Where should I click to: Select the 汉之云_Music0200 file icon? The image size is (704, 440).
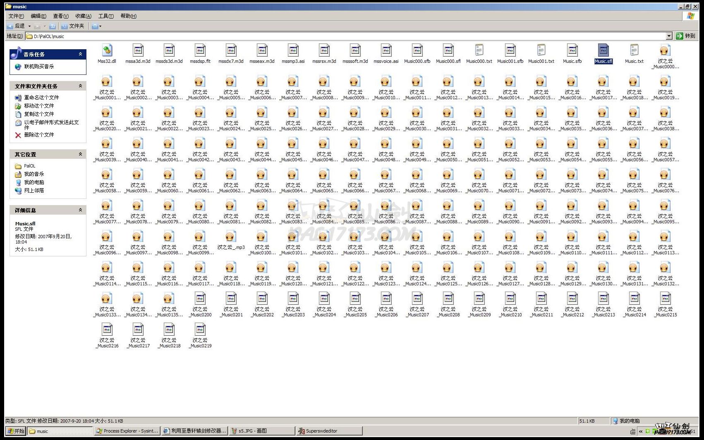[x=200, y=299]
